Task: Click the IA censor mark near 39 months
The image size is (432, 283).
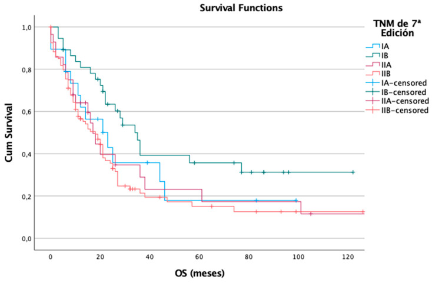Action: [x=147, y=162]
